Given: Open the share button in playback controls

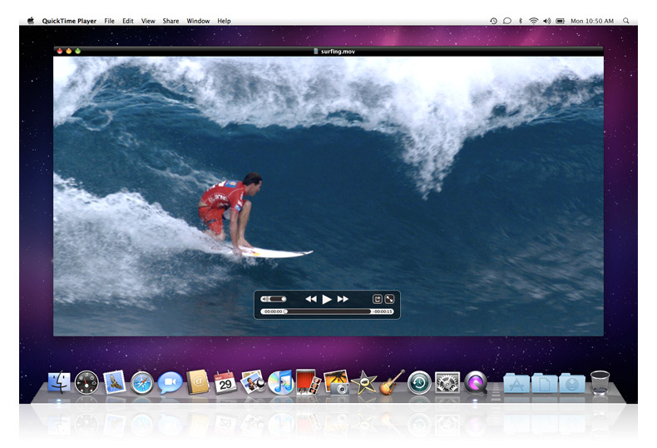Looking at the screenshot, I should (377, 299).
